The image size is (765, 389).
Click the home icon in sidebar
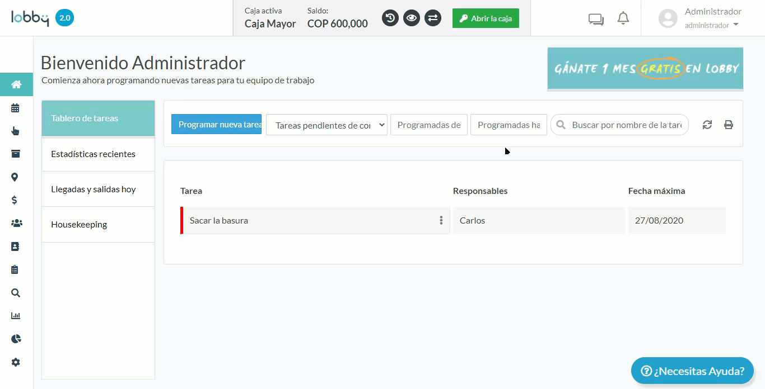16,84
